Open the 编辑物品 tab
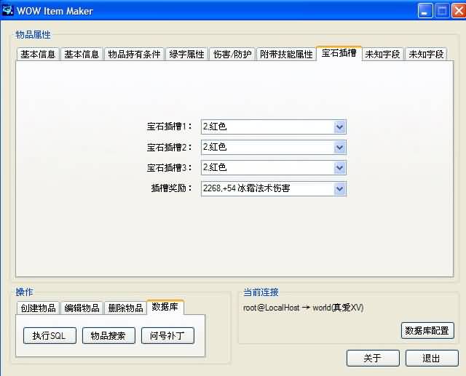This screenshot has width=466, height=376. click(82, 308)
